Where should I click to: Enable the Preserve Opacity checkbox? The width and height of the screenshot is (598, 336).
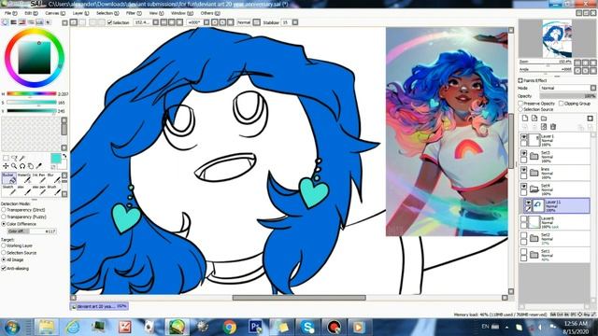click(x=520, y=104)
